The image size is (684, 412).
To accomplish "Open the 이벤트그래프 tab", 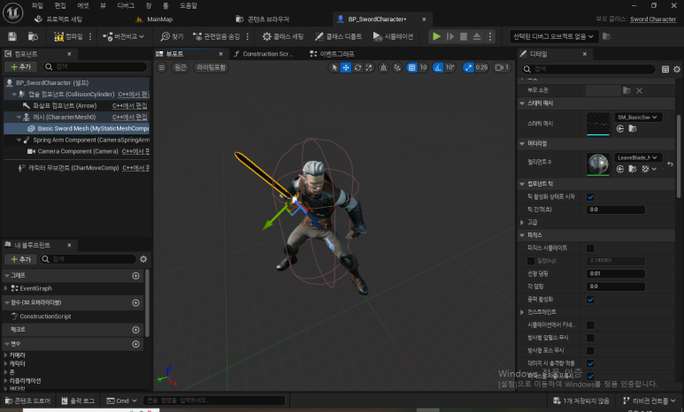I will 332,54.
